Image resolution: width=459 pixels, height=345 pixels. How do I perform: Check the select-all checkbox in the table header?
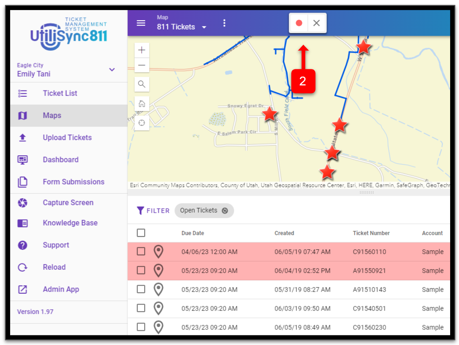pos(141,233)
